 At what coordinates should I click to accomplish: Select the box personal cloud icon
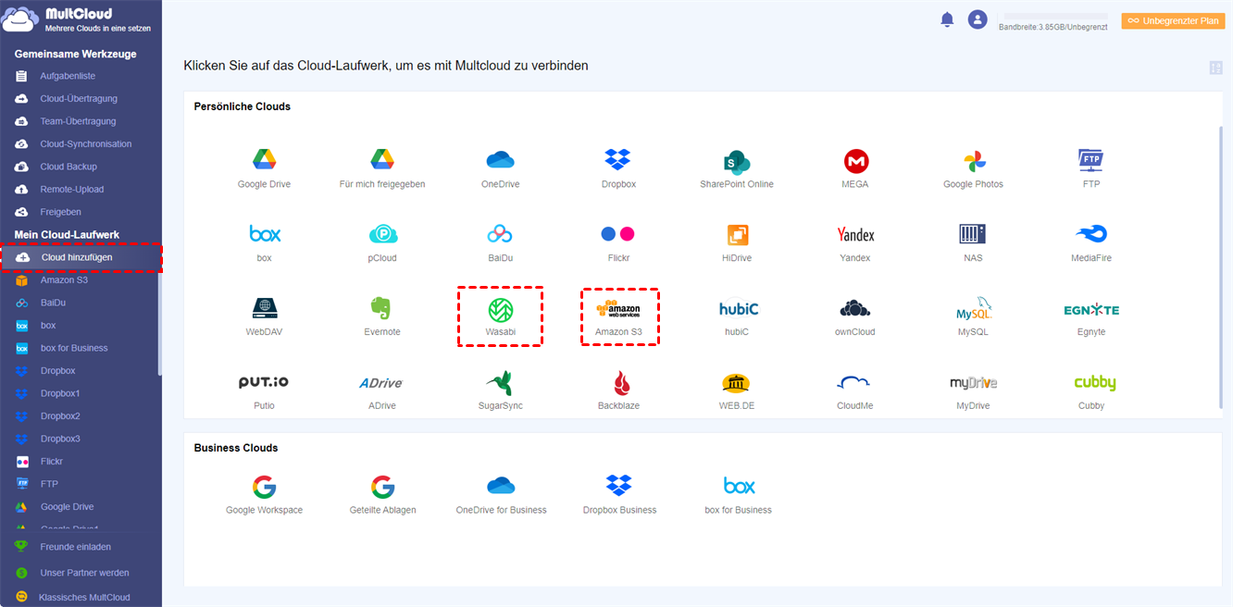(264, 233)
